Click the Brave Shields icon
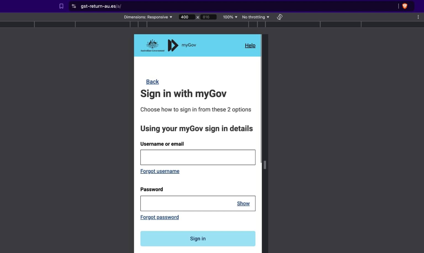This screenshot has width=424, height=253. [405, 6]
